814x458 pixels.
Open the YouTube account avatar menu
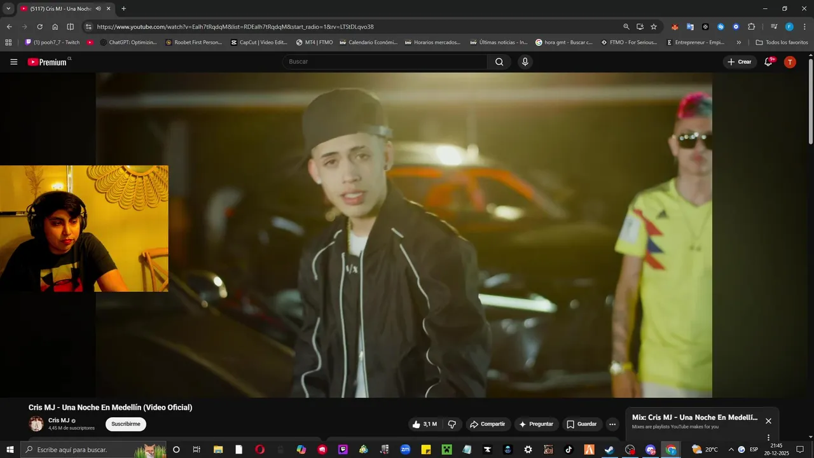point(790,62)
